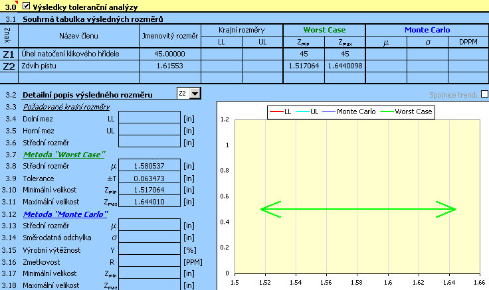Click the DPPM column header

468,42
